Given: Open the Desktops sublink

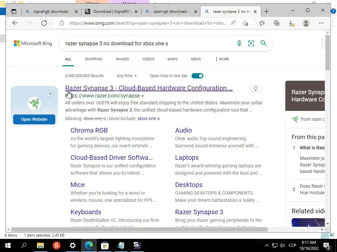Looking at the screenshot, I should coord(189,185).
